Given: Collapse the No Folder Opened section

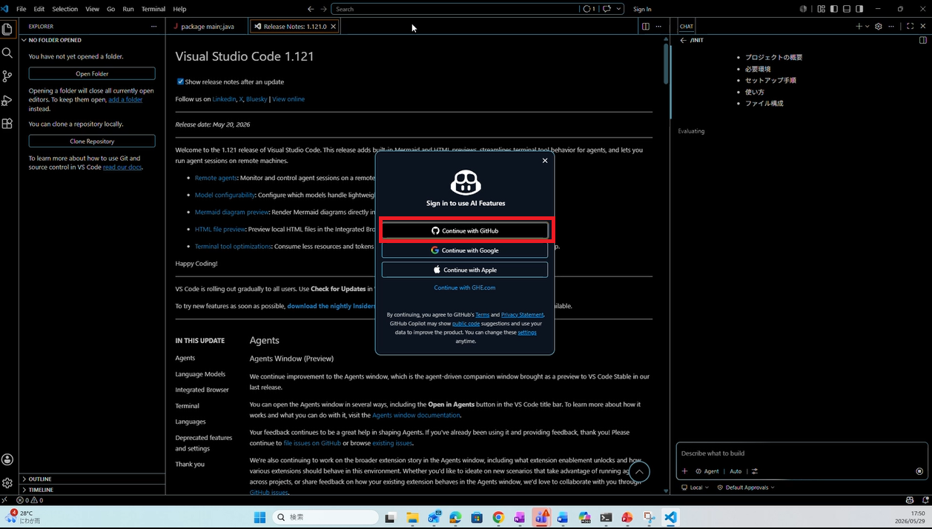Looking at the screenshot, I should coord(93,40).
